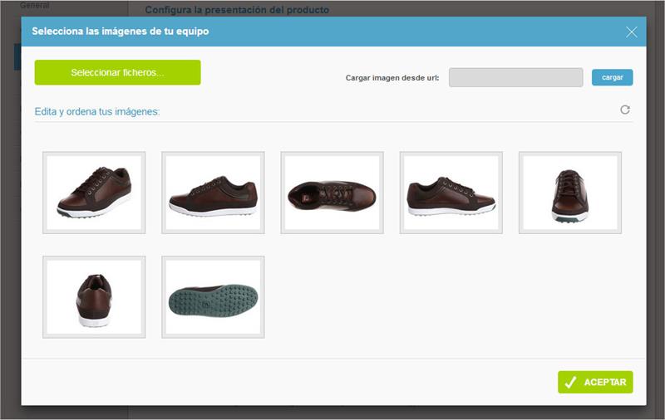
Task: Click the highlighted blue sidebar item
Action: [17, 56]
